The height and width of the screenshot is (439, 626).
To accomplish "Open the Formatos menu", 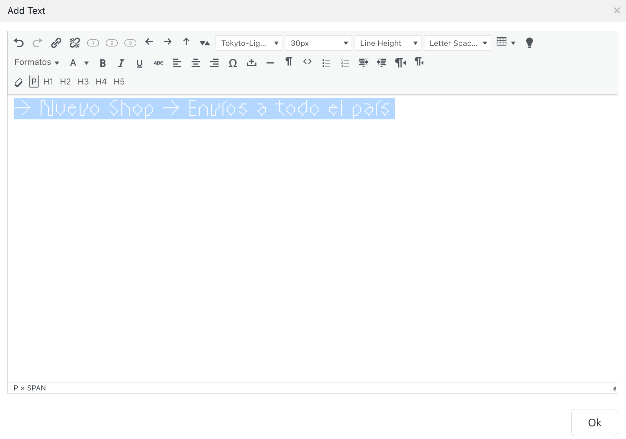I will [x=37, y=62].
